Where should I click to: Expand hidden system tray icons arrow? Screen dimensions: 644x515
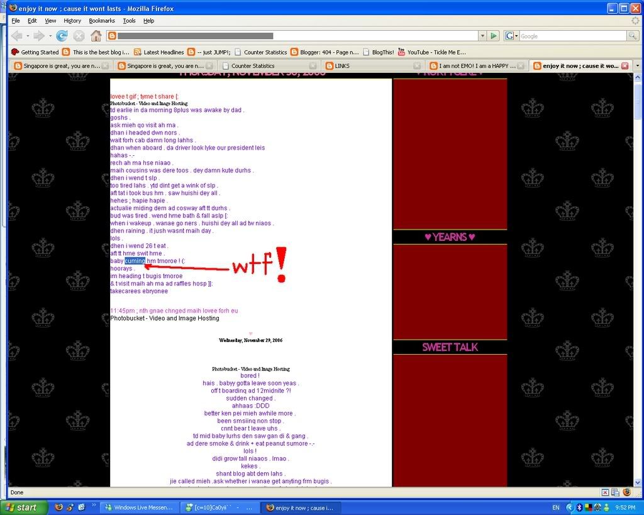(x=569, y=507)
